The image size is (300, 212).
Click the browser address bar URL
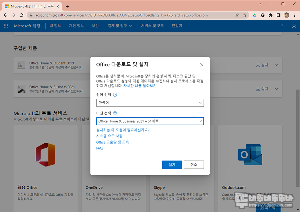[121, 15]
